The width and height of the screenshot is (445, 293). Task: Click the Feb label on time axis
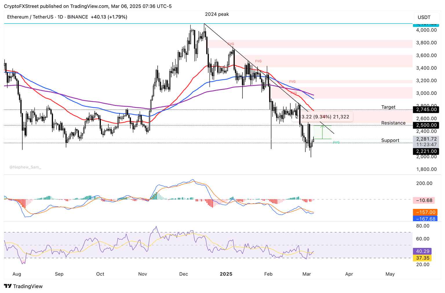(269, 274)
